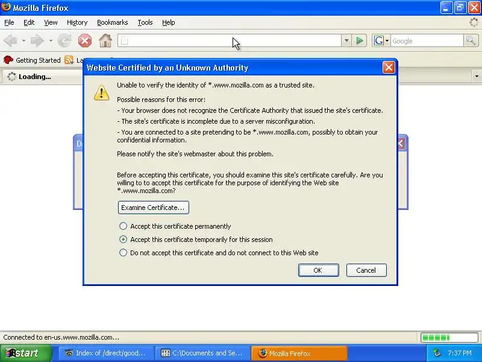Click the Back navigation arrow
The height and width of the screenshot is (362, 482).
[x=11, y=40]
